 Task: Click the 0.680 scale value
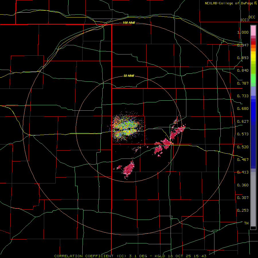point(243,109)
